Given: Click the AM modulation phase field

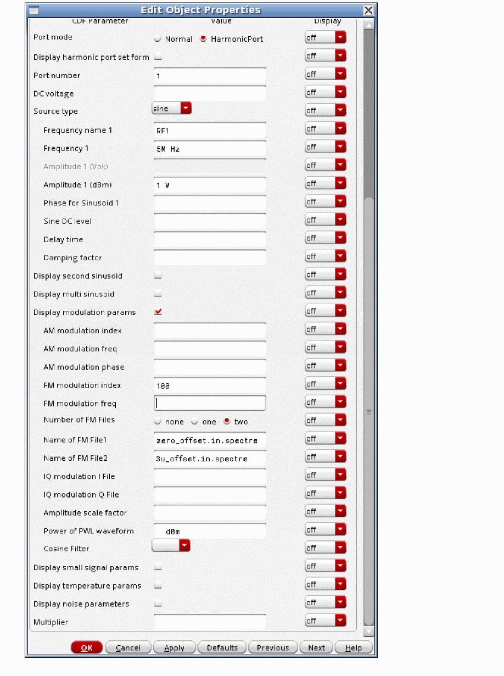Looking at the screenshot, I should 210,367.
